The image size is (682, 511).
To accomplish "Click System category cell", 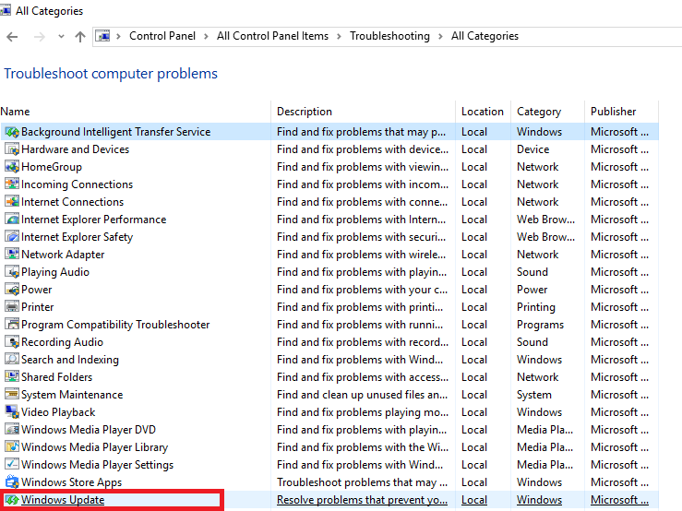I will pyautogui.click(x=534, y=395).
